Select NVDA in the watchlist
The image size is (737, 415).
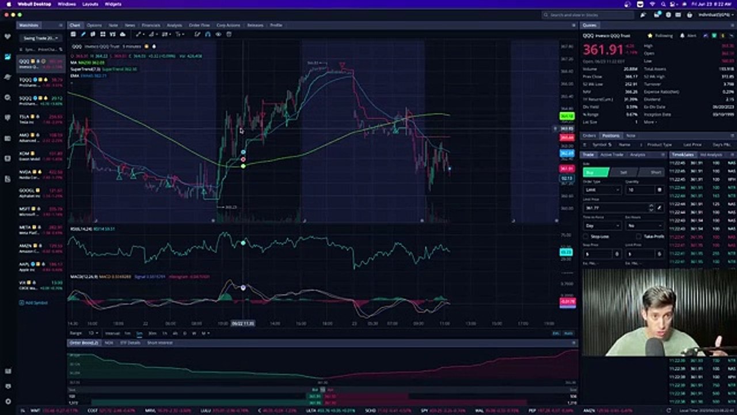(x=41, y=173)
